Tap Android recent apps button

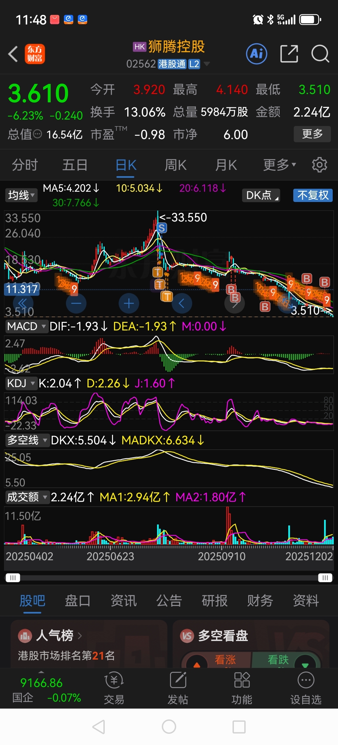click(x=239, y=727)
